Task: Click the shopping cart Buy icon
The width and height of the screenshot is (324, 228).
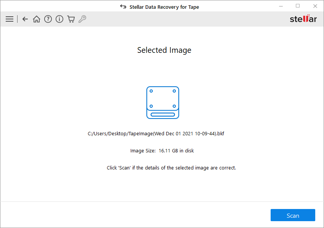Action: (x=71, y=19)
